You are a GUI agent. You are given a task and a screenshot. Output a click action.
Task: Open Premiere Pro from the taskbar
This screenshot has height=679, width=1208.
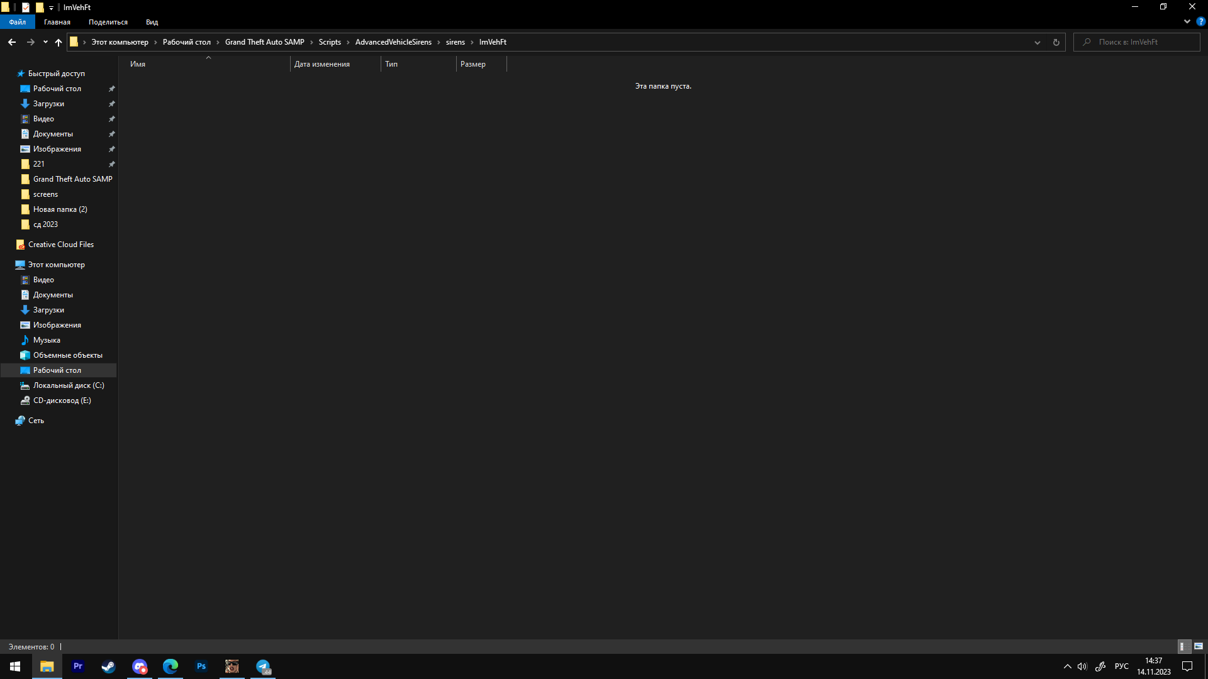point(78,666)
